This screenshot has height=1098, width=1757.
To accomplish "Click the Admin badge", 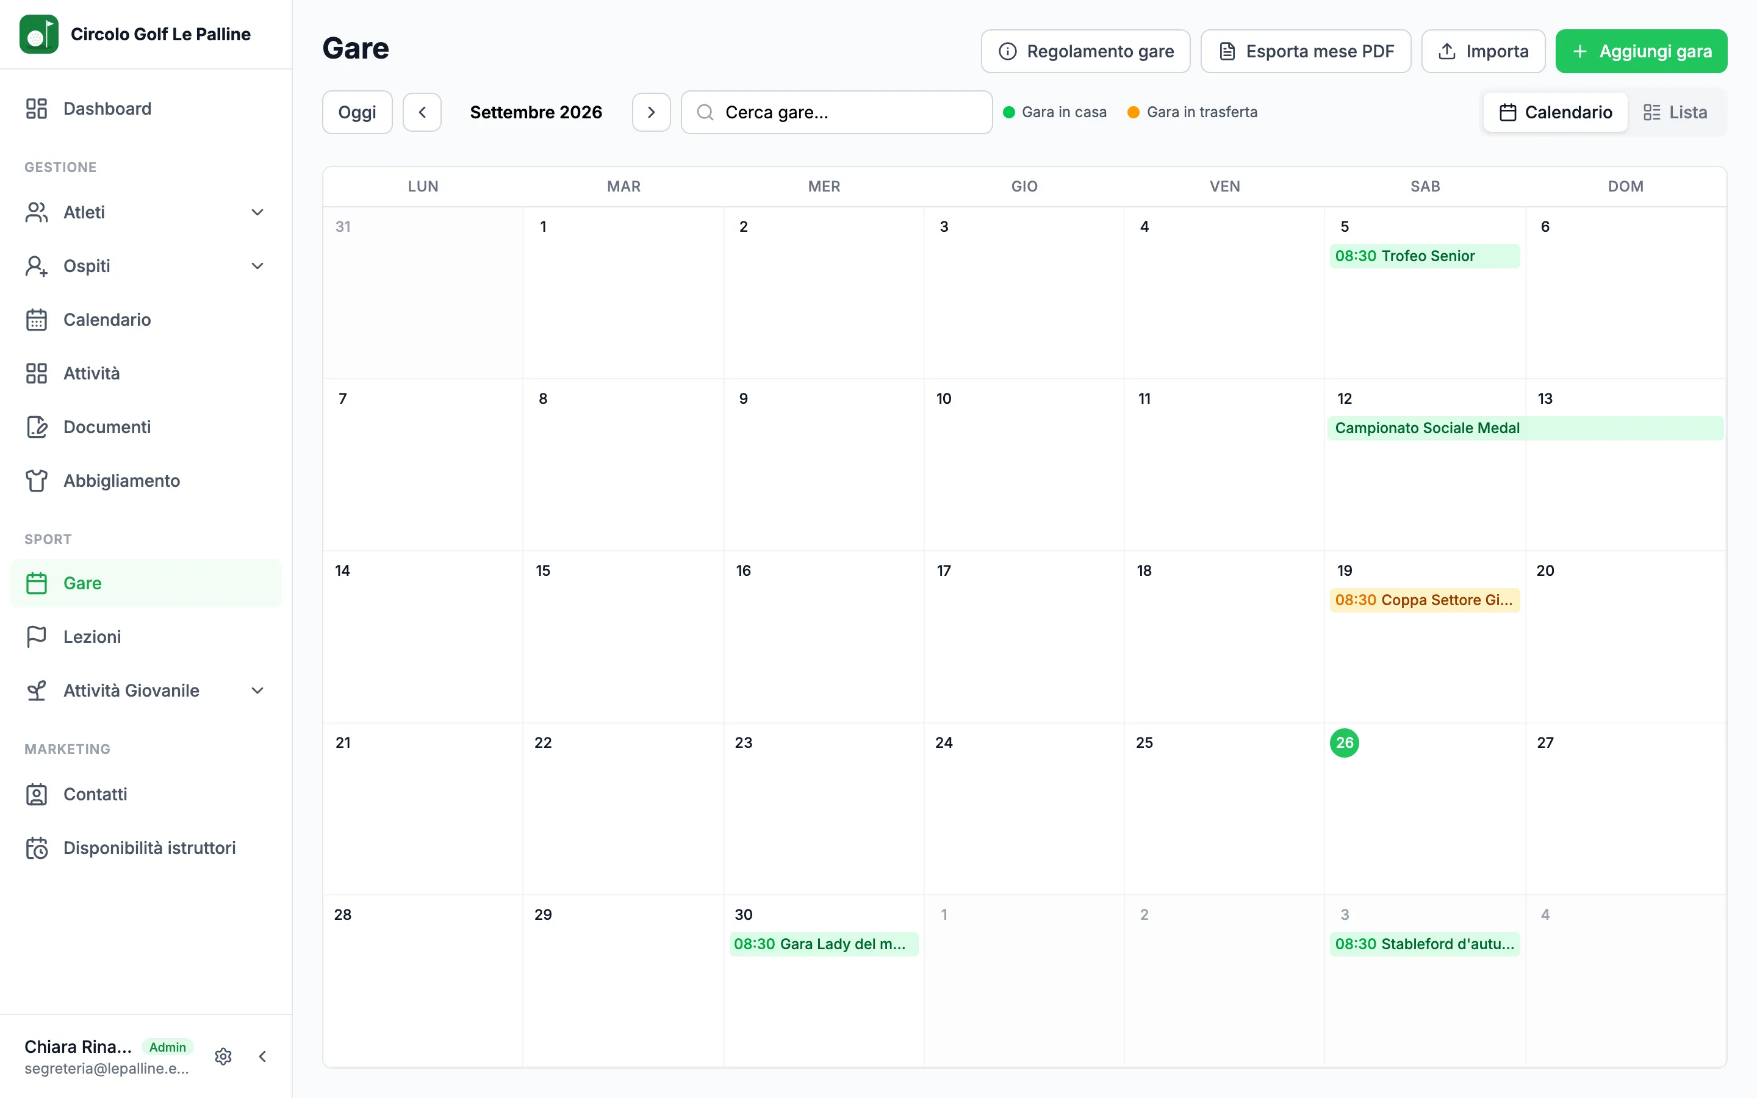I will 168,1047.
